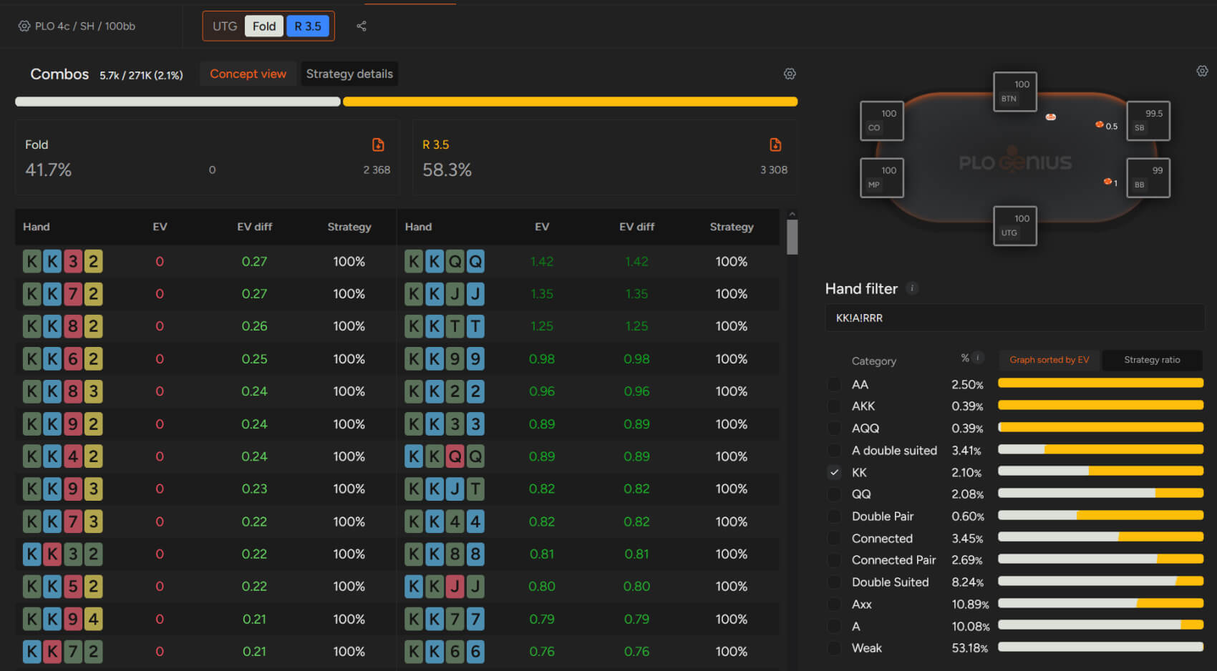The height and width of the screenshot is (671, 1217).
Task: Select the Concept view tab
Action: (x=248, y=74)
